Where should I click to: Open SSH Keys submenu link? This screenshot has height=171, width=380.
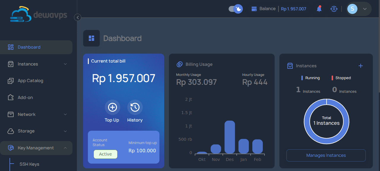[29, 164]
